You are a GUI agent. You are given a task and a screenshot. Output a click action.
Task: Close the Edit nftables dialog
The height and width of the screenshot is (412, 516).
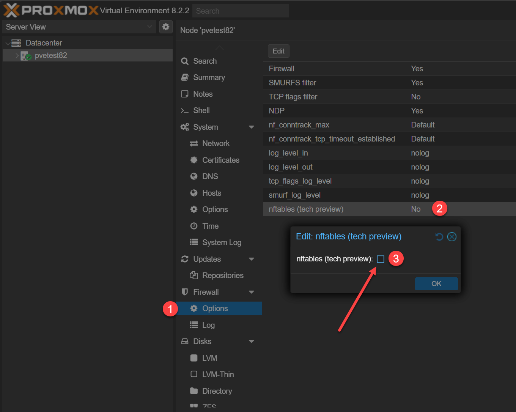click(452, 237)
